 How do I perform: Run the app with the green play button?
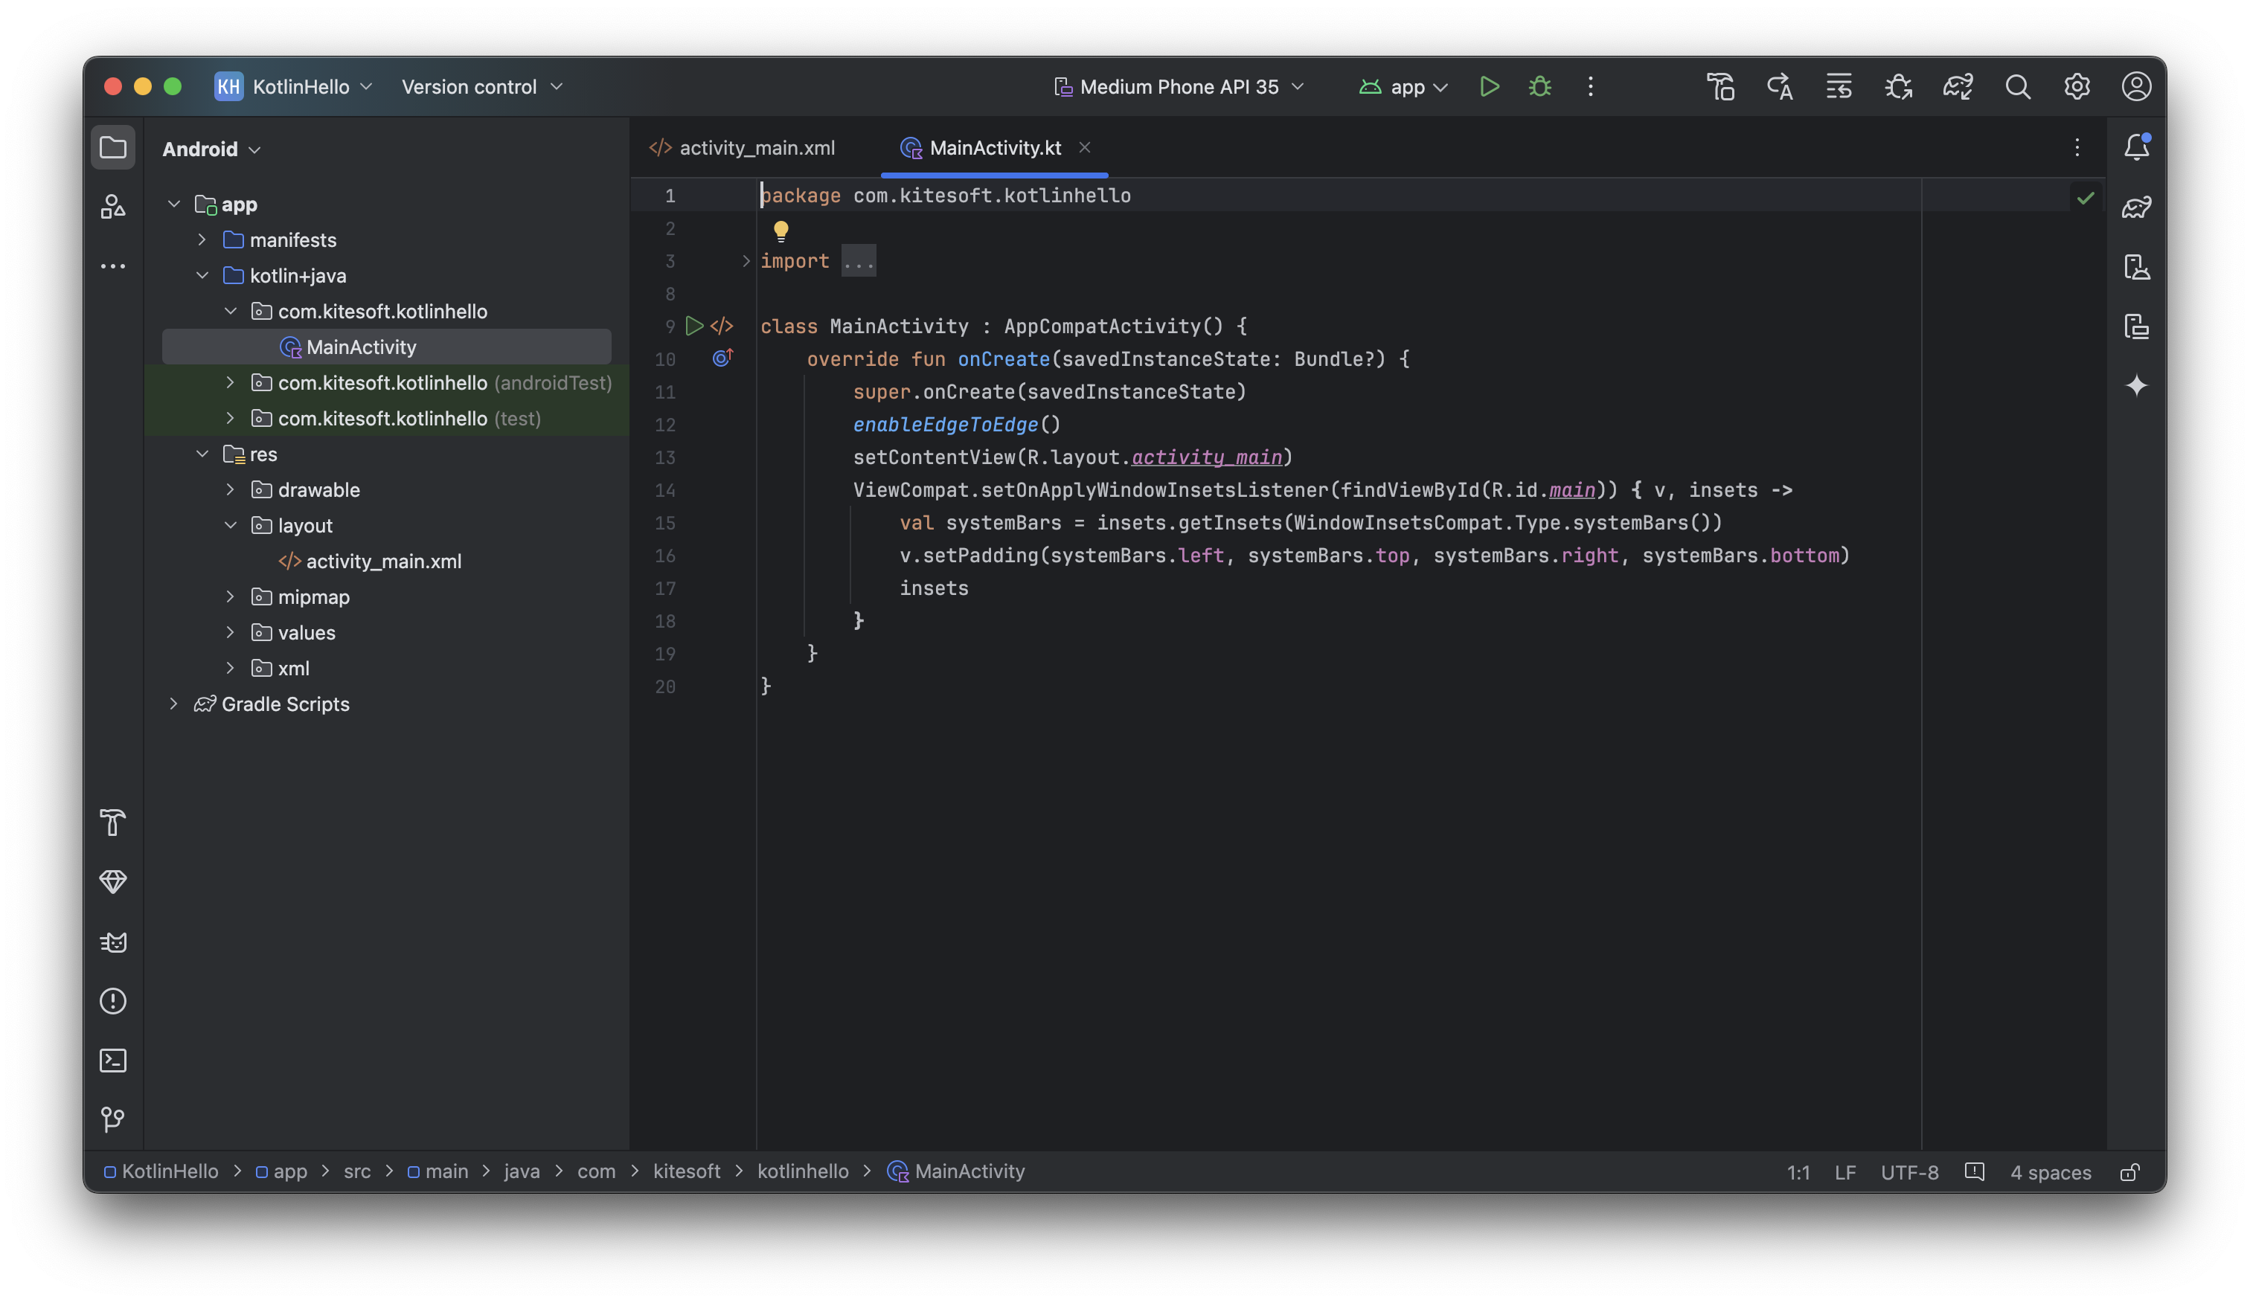pos(1488,86)
